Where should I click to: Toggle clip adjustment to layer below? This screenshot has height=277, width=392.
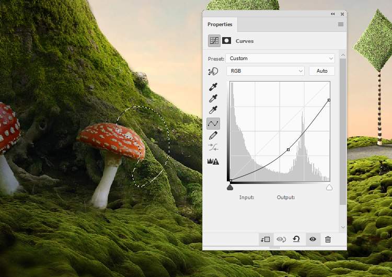pyautogui.click(x=265, y=239)
